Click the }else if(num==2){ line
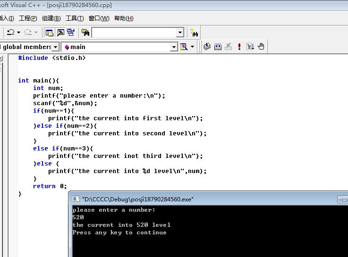348x257 pixels. (x=65, y=125)
